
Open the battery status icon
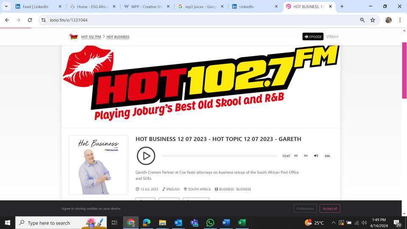coord(349,223)
